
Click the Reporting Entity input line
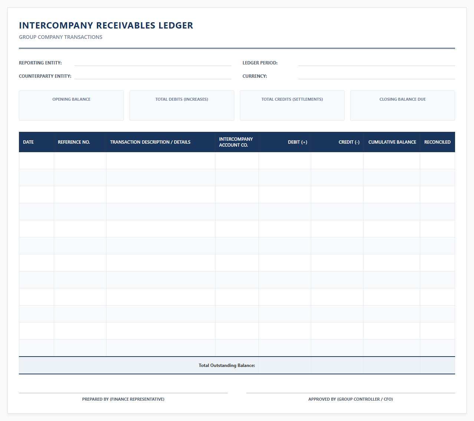(x=153, y=63)
